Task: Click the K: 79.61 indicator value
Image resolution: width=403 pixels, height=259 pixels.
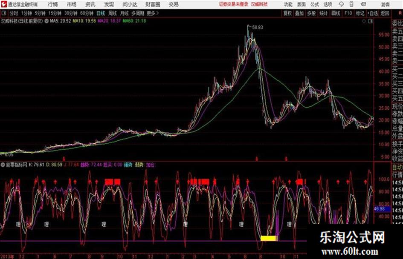Action: coord(36,165)
